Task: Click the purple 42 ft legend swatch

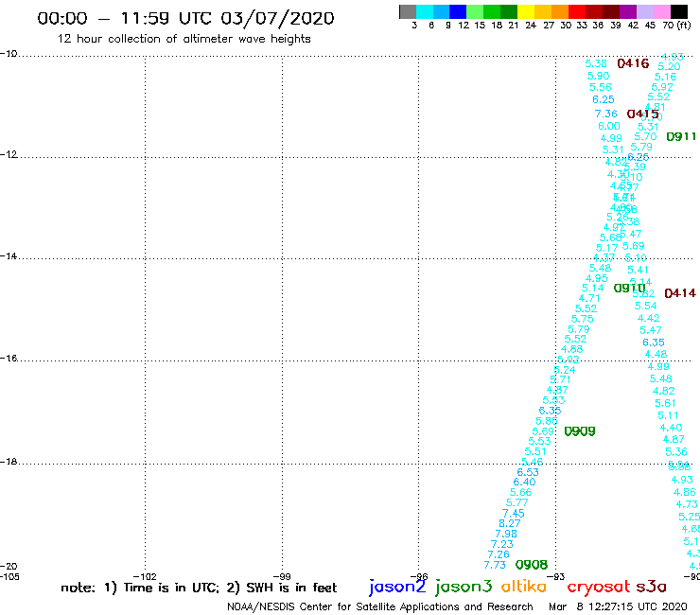Action: coord(628,11)
